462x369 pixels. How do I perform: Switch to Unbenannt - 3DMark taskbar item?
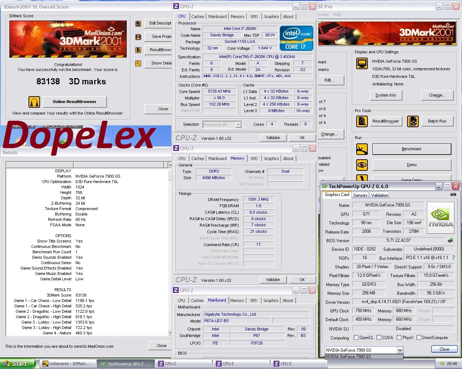[x=68, y=364]
